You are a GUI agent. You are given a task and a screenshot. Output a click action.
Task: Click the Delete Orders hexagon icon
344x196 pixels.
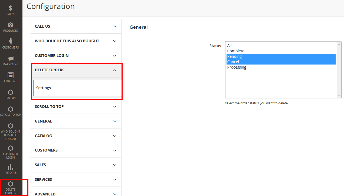[x=11, y=184]
